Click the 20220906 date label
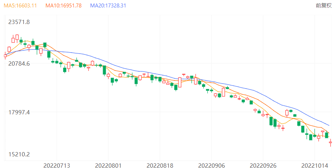 pos(212,166)
